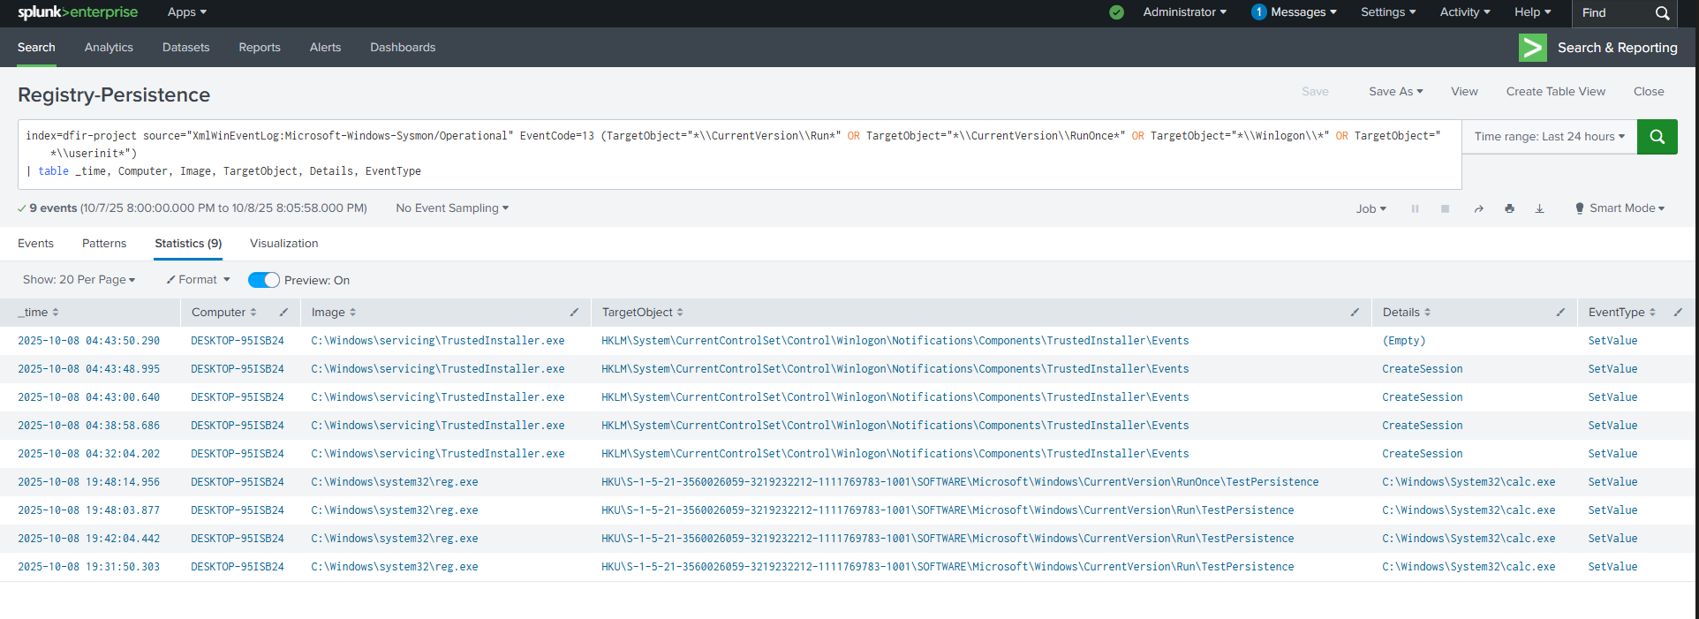The width and height of the screenshot is (1699, 619).
Task: Switch to the Patterns tab
Action: click(x=104, y=244)
